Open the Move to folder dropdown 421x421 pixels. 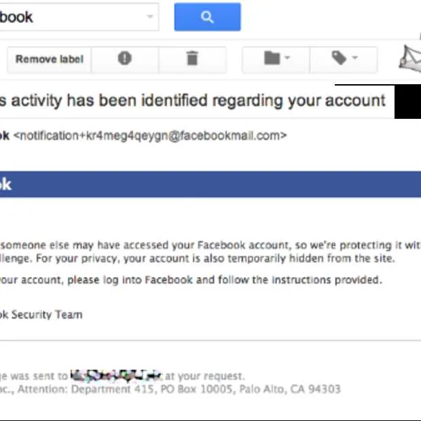(276, 59)
